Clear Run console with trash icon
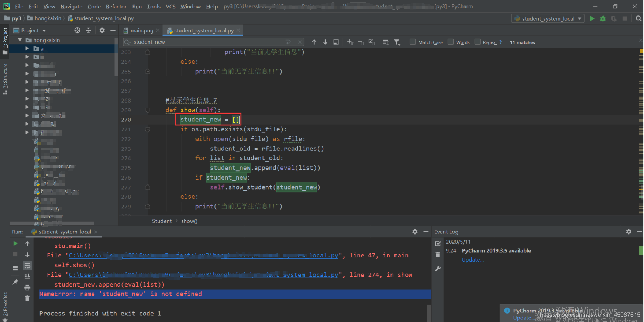This screenshot has width=644, height=322. coord(27,298)
